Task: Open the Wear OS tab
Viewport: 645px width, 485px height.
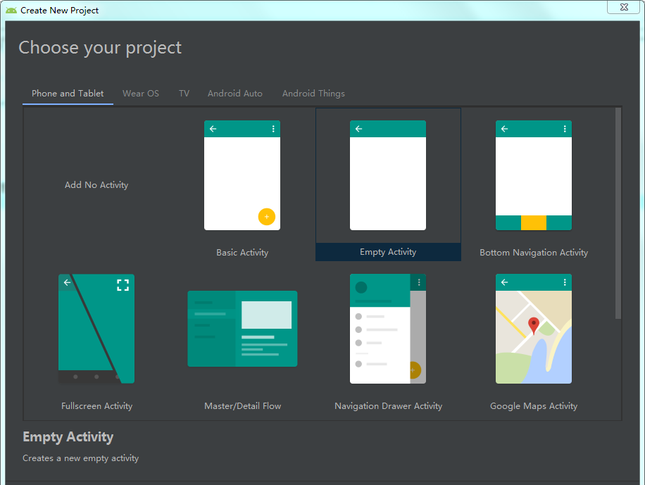Action: pyautogui.click(x=141, y=94)
